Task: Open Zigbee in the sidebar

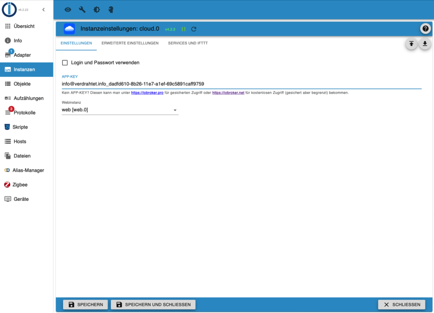Action: point(20,185)
